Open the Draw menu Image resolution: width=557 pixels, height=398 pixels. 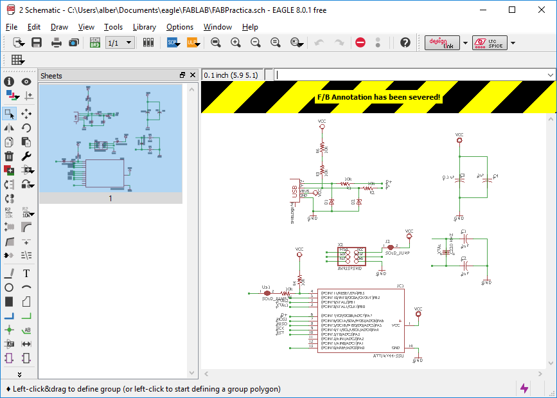[x=59, y=27]
